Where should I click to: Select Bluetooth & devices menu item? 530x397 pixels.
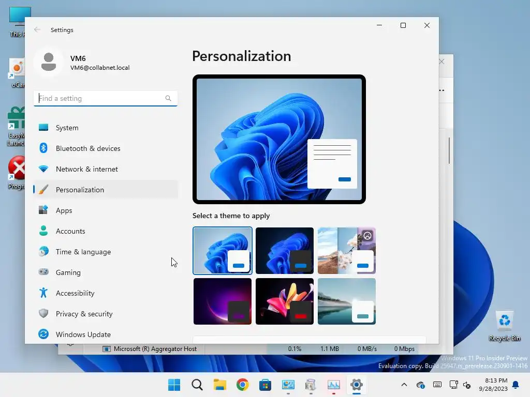pos(106,148)
